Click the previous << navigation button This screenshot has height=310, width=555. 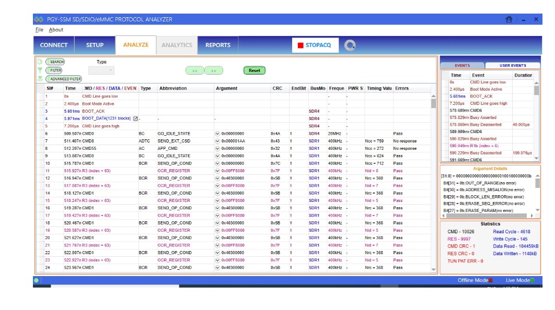click(x=195, y=70)
